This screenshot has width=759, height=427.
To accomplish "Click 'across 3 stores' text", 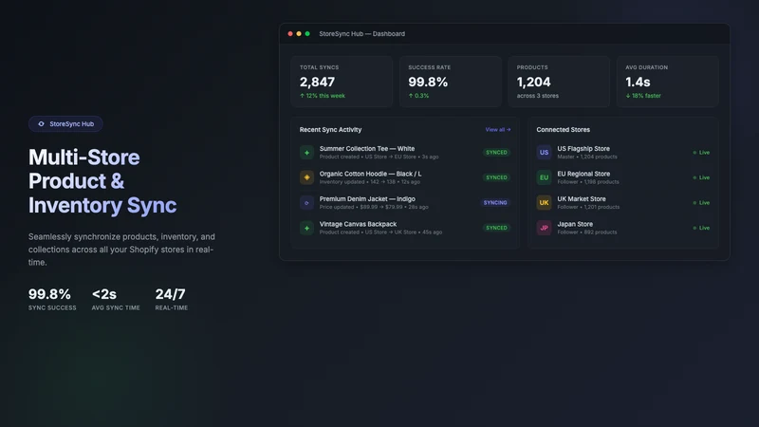I will 537,96.
